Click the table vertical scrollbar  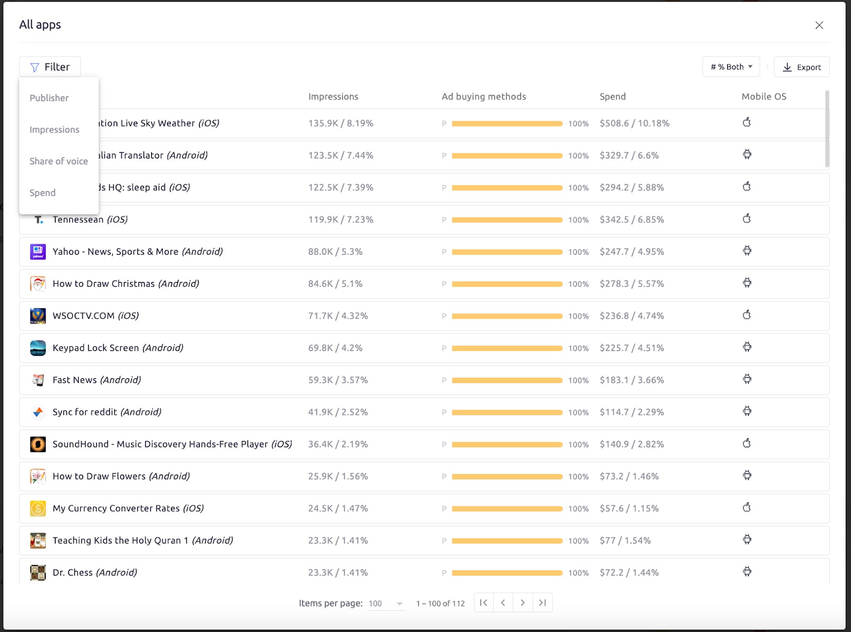point(827,129)
